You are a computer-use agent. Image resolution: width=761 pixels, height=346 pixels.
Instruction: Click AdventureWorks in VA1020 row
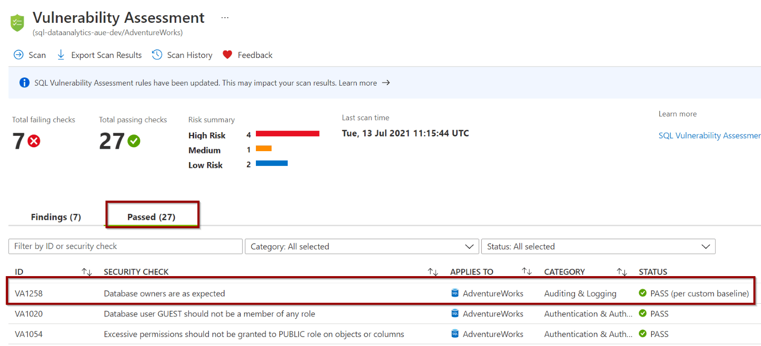493,314
